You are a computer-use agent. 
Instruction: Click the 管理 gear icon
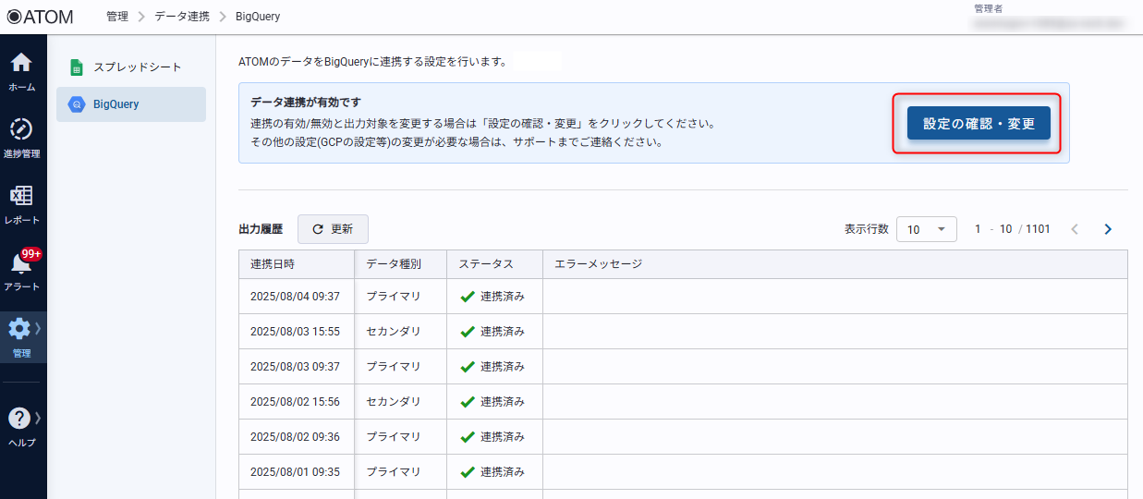(19, 329)
